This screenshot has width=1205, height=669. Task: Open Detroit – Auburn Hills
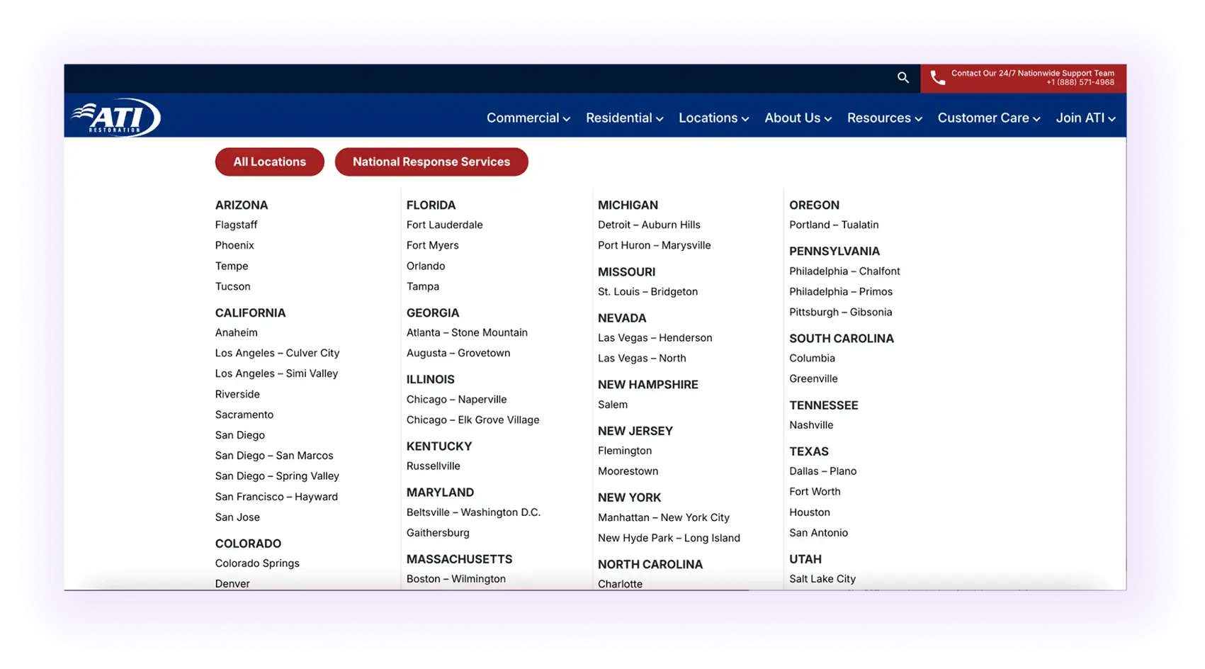tap(649, 225)
